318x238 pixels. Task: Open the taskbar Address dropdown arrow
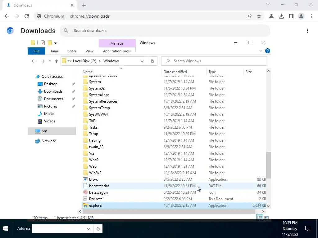(x=89, y=229)
